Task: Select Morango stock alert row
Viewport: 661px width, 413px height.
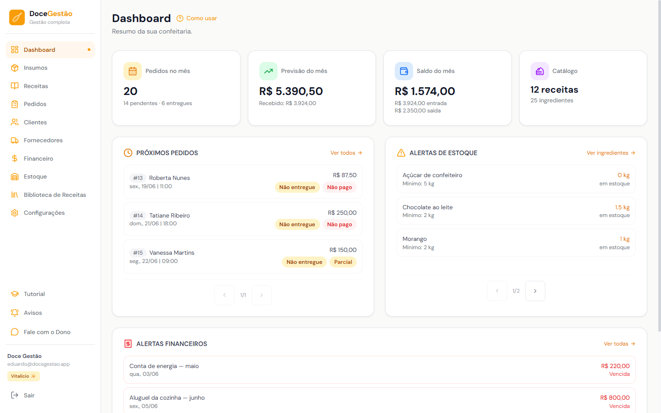Action: click(x=516, y=243)
